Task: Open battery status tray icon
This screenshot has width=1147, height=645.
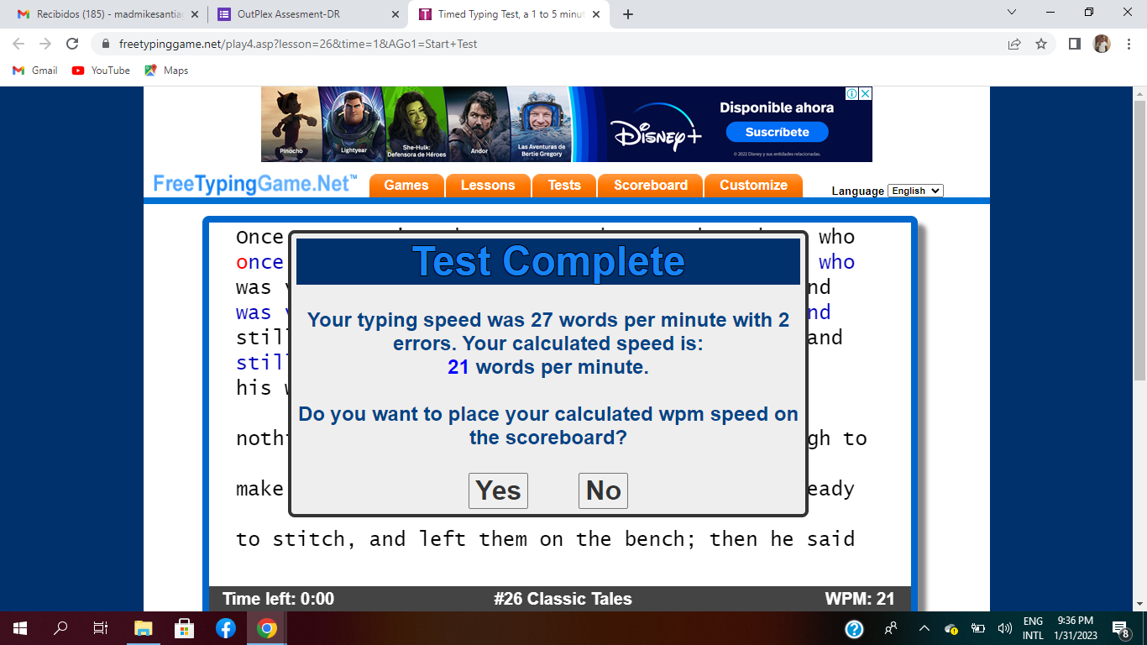Action: point(978,628)
